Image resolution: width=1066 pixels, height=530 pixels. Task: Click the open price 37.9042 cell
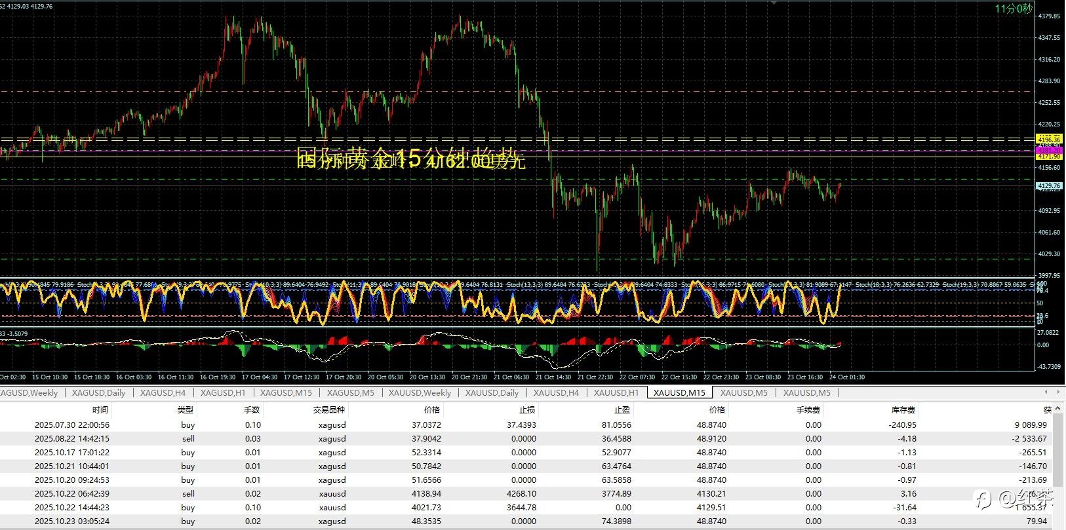coord(426,438)
